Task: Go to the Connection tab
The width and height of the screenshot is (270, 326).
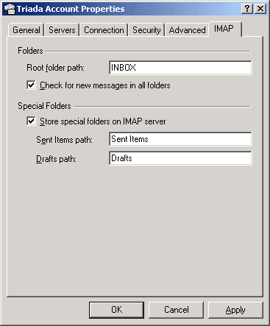Action: (x=104, y=30)
